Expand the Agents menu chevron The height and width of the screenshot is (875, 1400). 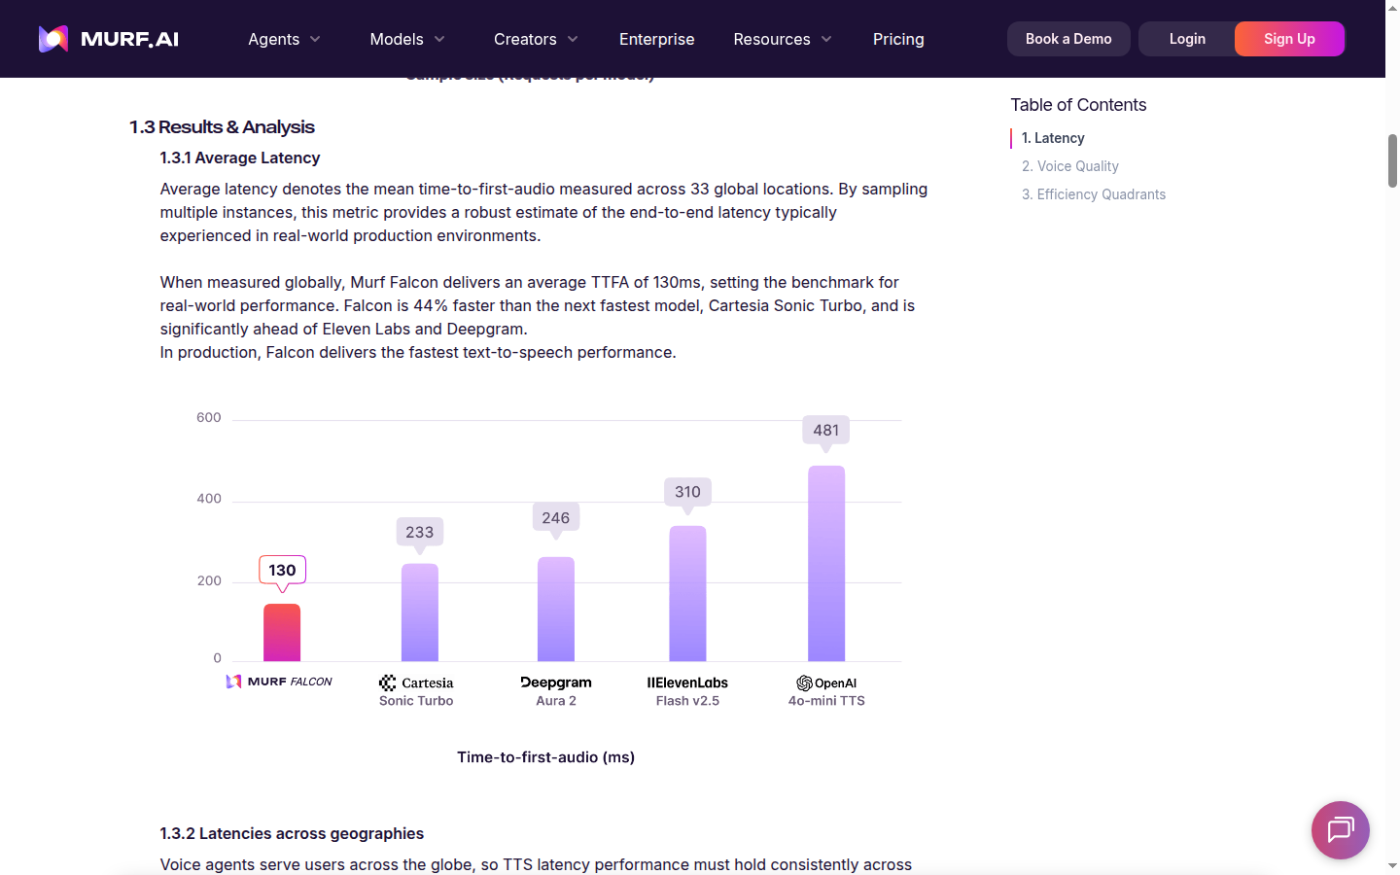(x=315, y=39)
